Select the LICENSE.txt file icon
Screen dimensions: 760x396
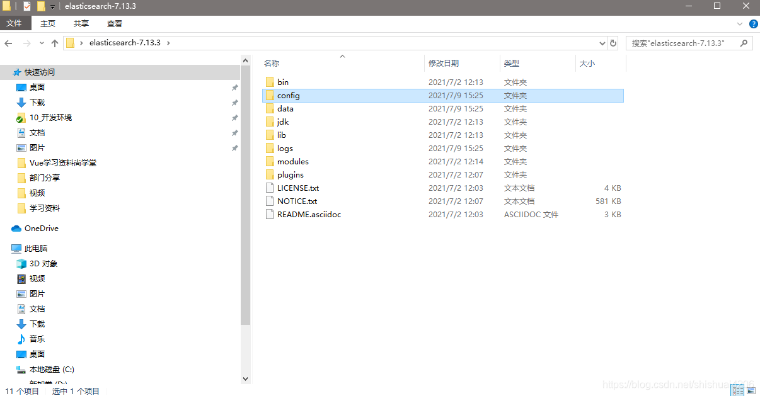pyautogui.click(x=270, y=188)
